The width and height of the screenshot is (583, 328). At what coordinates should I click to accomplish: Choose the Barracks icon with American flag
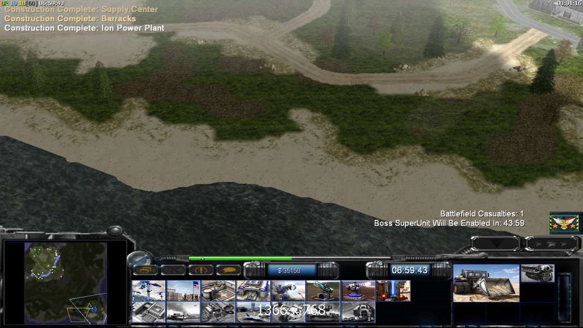(183, 291)
